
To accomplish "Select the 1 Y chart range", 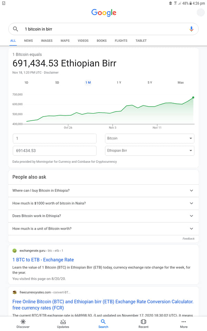I will click(x=119, y=82).
